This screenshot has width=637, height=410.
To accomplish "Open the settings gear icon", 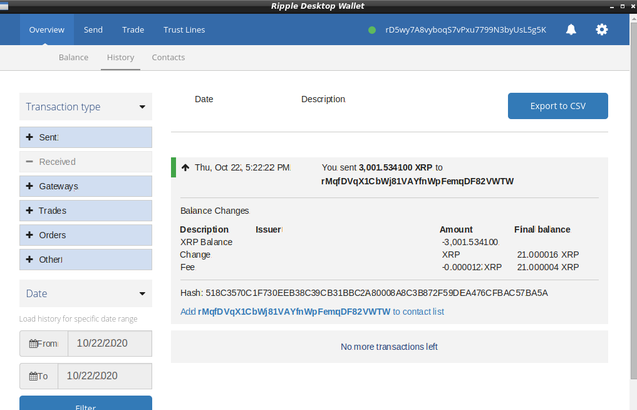I will pyautogui.click(x=602, y=29).
